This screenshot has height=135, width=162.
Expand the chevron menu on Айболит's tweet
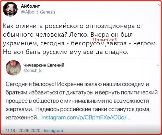160,5
